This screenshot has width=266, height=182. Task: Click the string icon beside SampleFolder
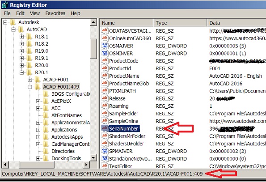(105, 113)
